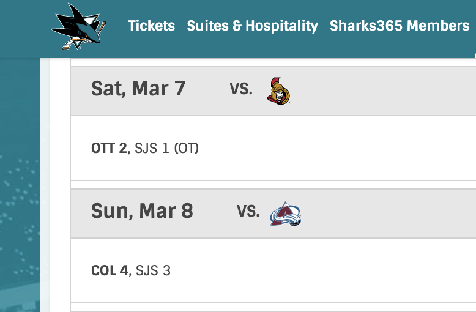Click the teal navigation bar left of logo
Image resolution: width=476 pixels, height=312 pixels.
(x=24, y=28)
